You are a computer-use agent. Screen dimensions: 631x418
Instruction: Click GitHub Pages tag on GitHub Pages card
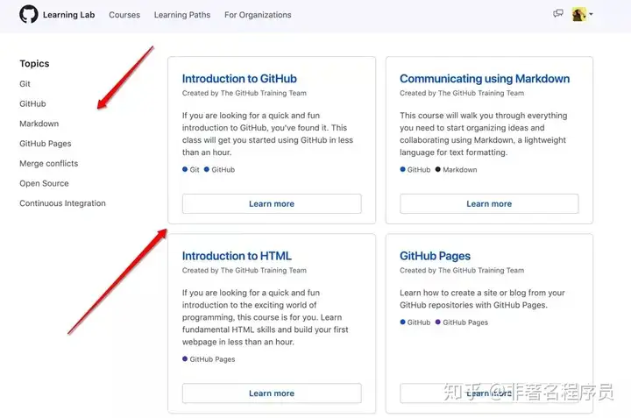465,322
